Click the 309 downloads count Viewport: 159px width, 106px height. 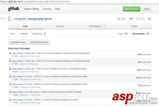point(144,54)
